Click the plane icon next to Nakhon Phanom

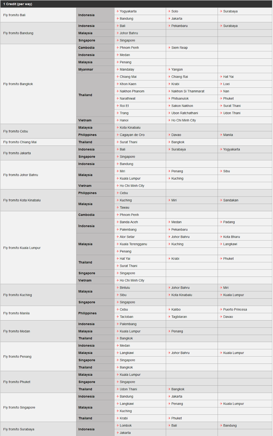[x=118, y=91]
